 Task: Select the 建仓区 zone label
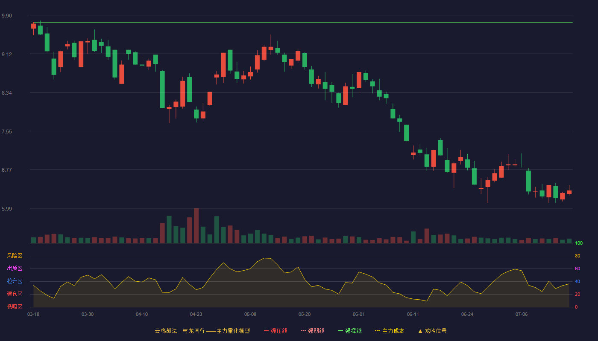pos(15,294)
